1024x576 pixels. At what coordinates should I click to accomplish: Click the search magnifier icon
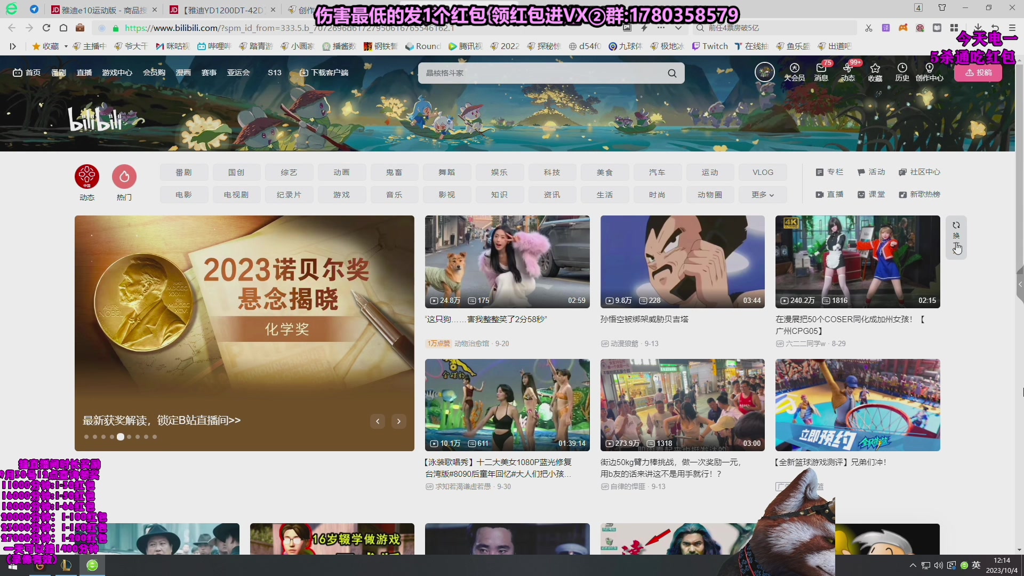coord(672,73)
